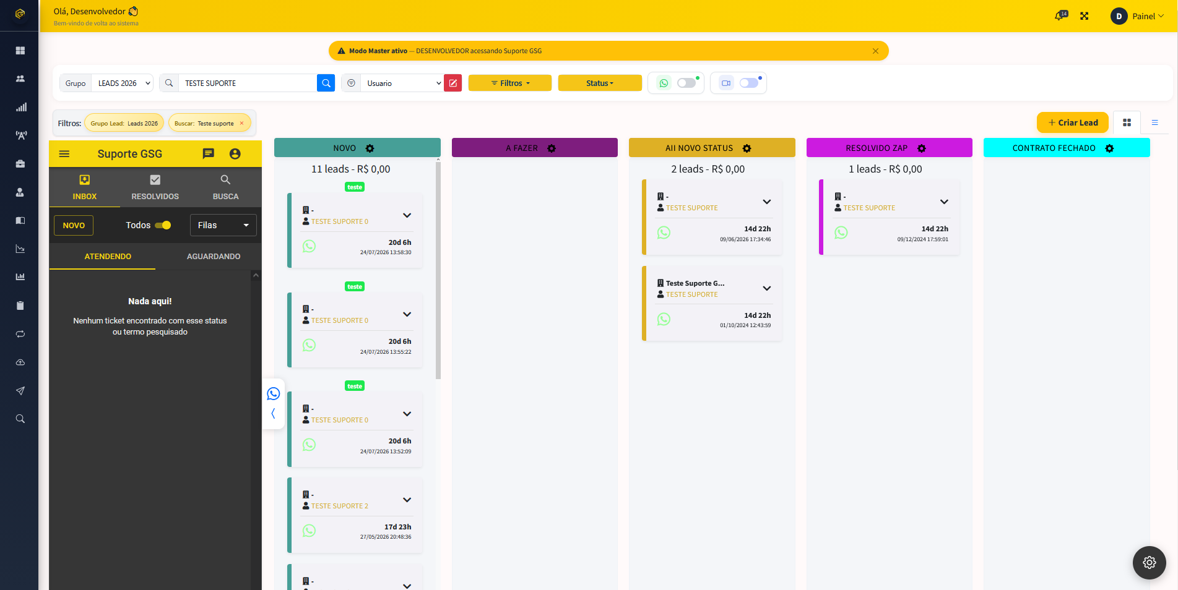Switch to kanban grid view

(x=1127, y=122)
